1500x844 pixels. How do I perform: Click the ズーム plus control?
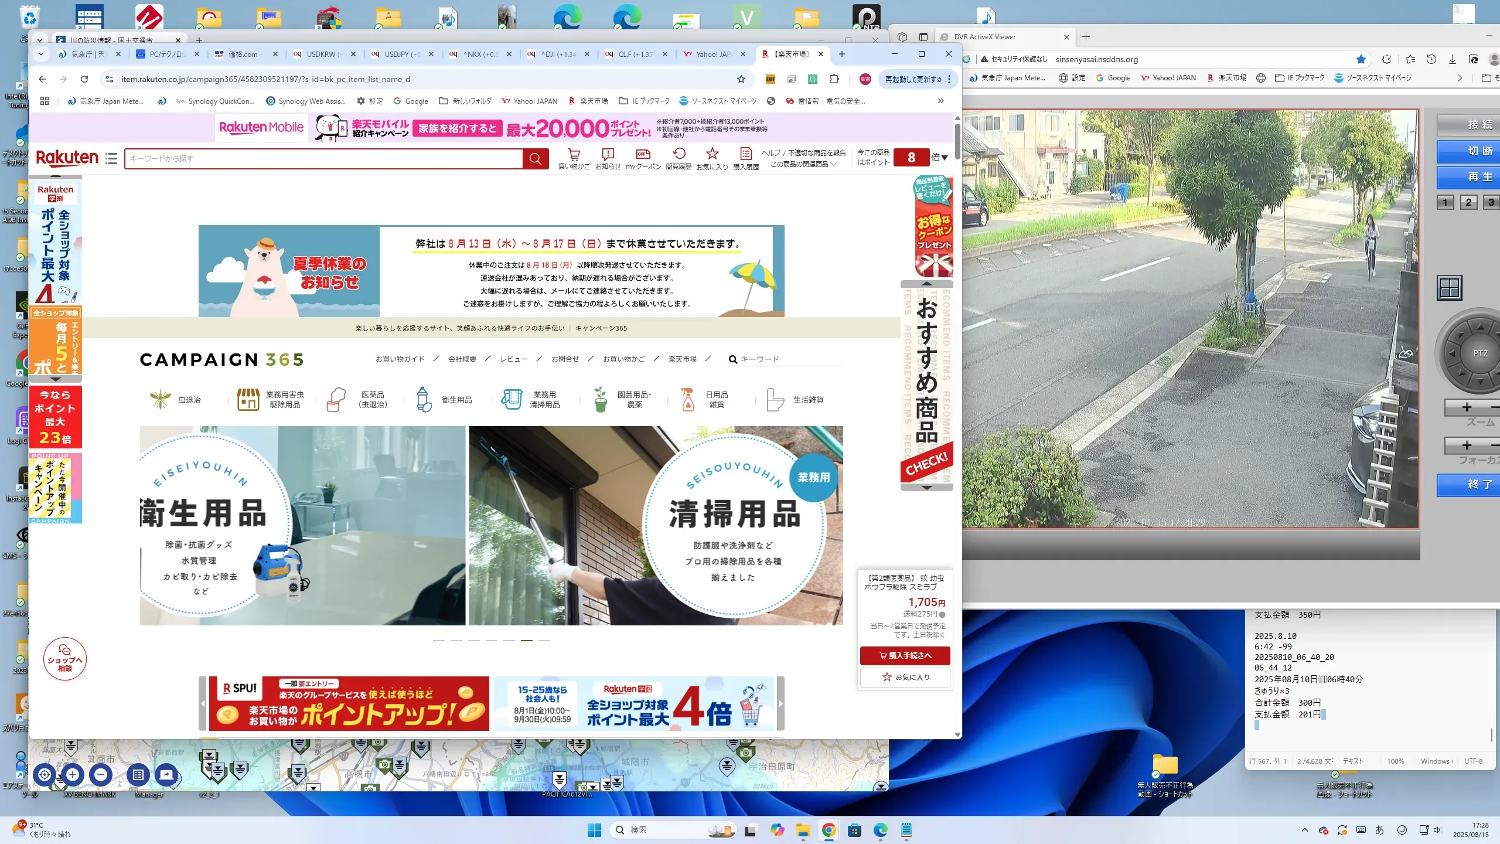[x=1467, y=407]
